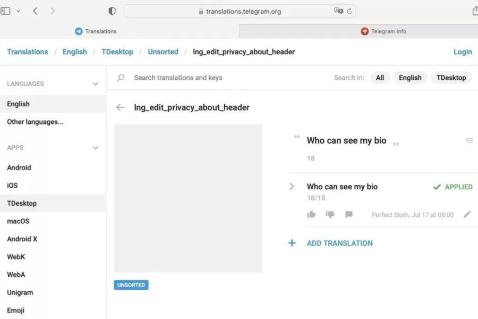This screenshot has width=478, height=319.
Task: Click the search magnifier icon
Action: coord(121,78)
